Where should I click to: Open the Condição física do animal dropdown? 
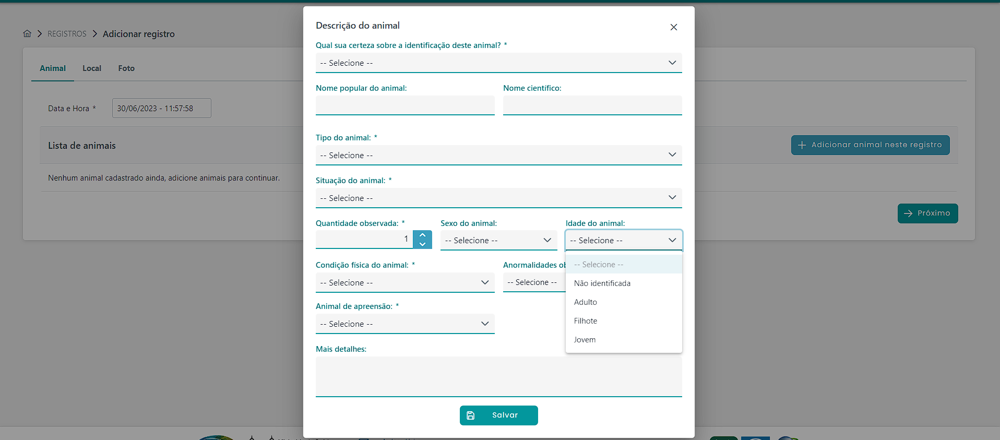[x=405, y=282]
